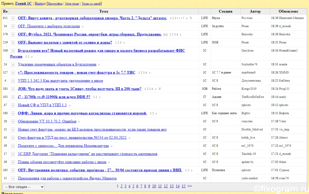Go to last page arrow of Обновление УТ 10.3.70.2
The width and height of the screenshot is (309, 194).
tap(79, 122)
